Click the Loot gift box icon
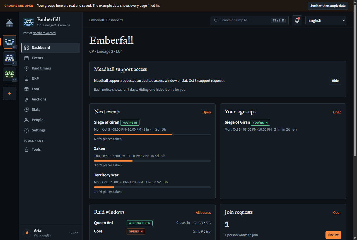Viewport: 357px width, 240px height. click(26, 89)
